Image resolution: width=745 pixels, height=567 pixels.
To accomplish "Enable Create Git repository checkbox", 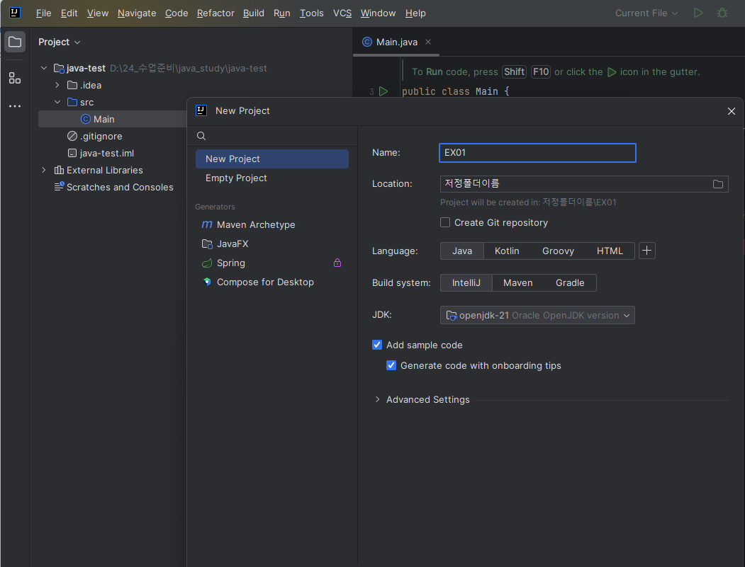I will [445, 222].
